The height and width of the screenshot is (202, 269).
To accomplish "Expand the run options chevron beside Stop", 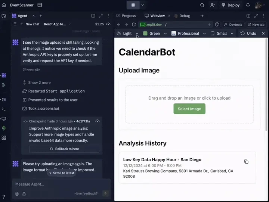I will 143,5.
